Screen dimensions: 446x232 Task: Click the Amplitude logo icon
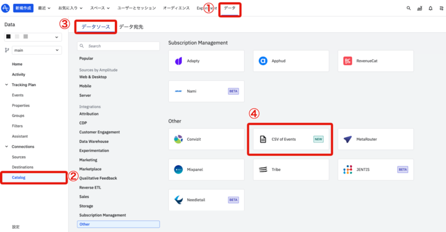click(x=6, y=8)
